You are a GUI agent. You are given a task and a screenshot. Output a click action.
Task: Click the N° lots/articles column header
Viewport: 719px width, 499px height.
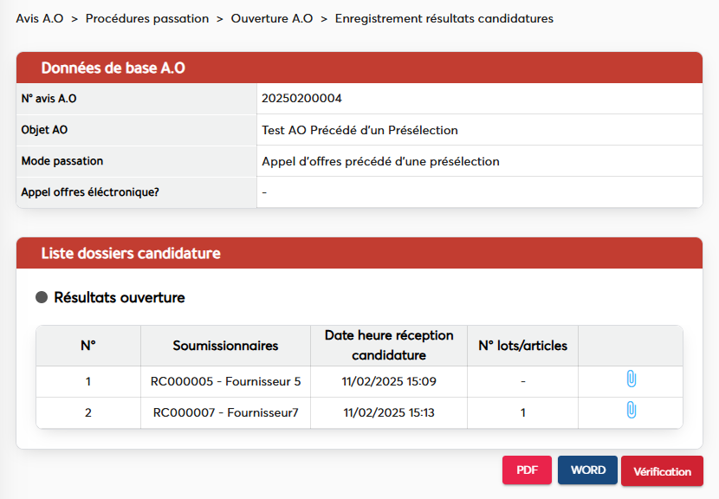[x=522, y=346]
